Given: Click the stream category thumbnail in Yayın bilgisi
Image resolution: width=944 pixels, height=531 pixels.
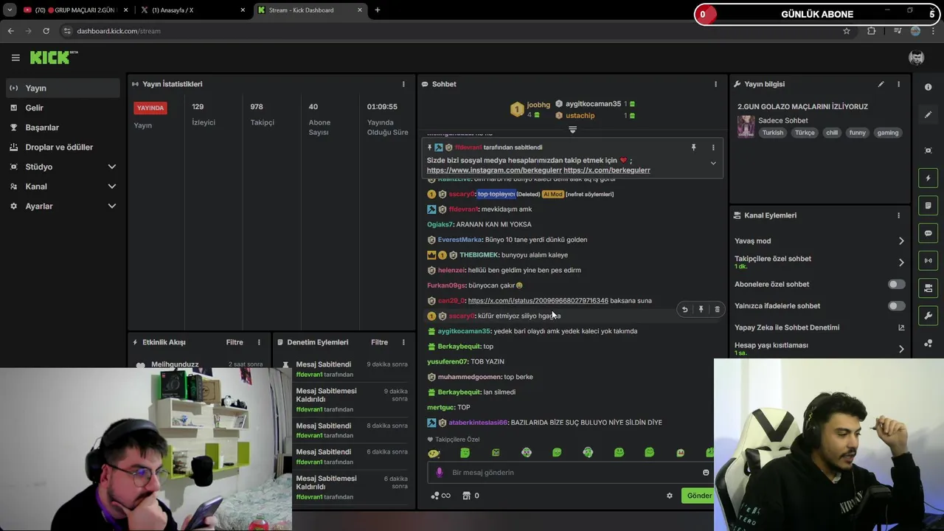Looking at the screenshot, I should 746,126.
